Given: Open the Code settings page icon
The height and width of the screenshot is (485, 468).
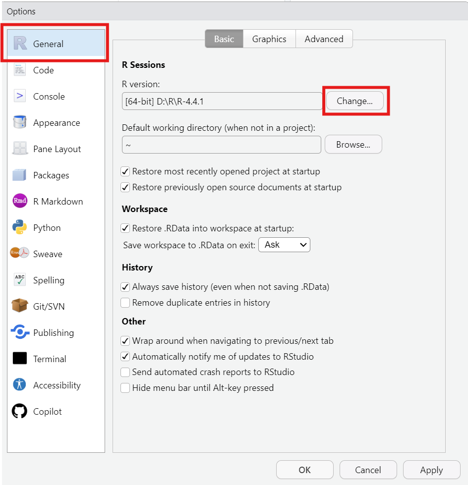Looking at the screenshot, I should 20,70.
